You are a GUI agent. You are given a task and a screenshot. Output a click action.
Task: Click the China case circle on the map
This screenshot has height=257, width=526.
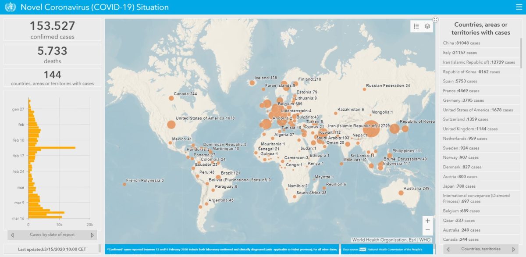coord(370,129)
